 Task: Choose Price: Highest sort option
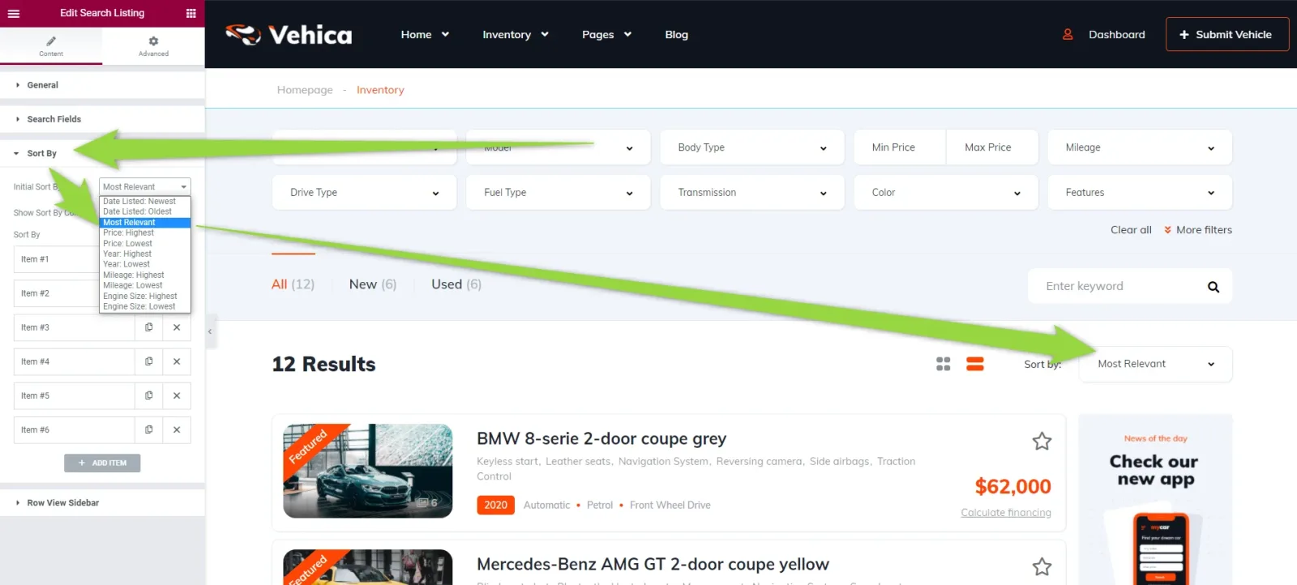[144, 233]
